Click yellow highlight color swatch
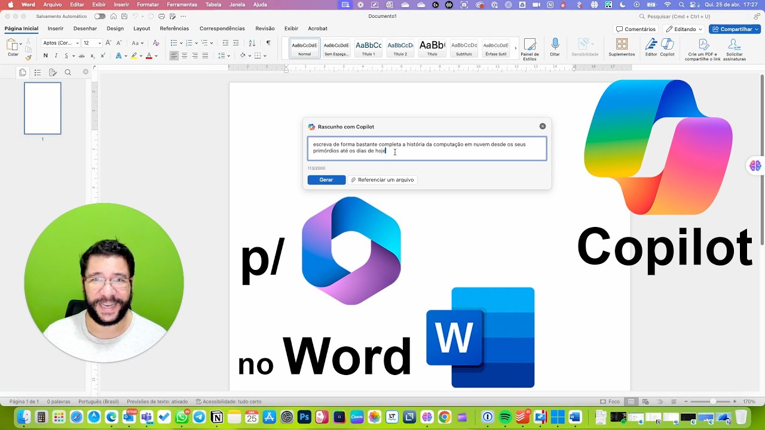Image resolution: width=765 pixels, height=430 pixels. click(x=133, y=56)
